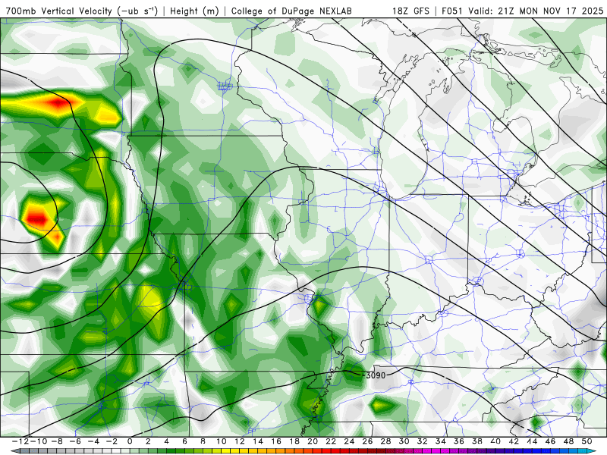Image resolution: width=607 pixels, height=455 pixels.
Task: Click the '30' color bar tick label
Action: pos(404,441)
